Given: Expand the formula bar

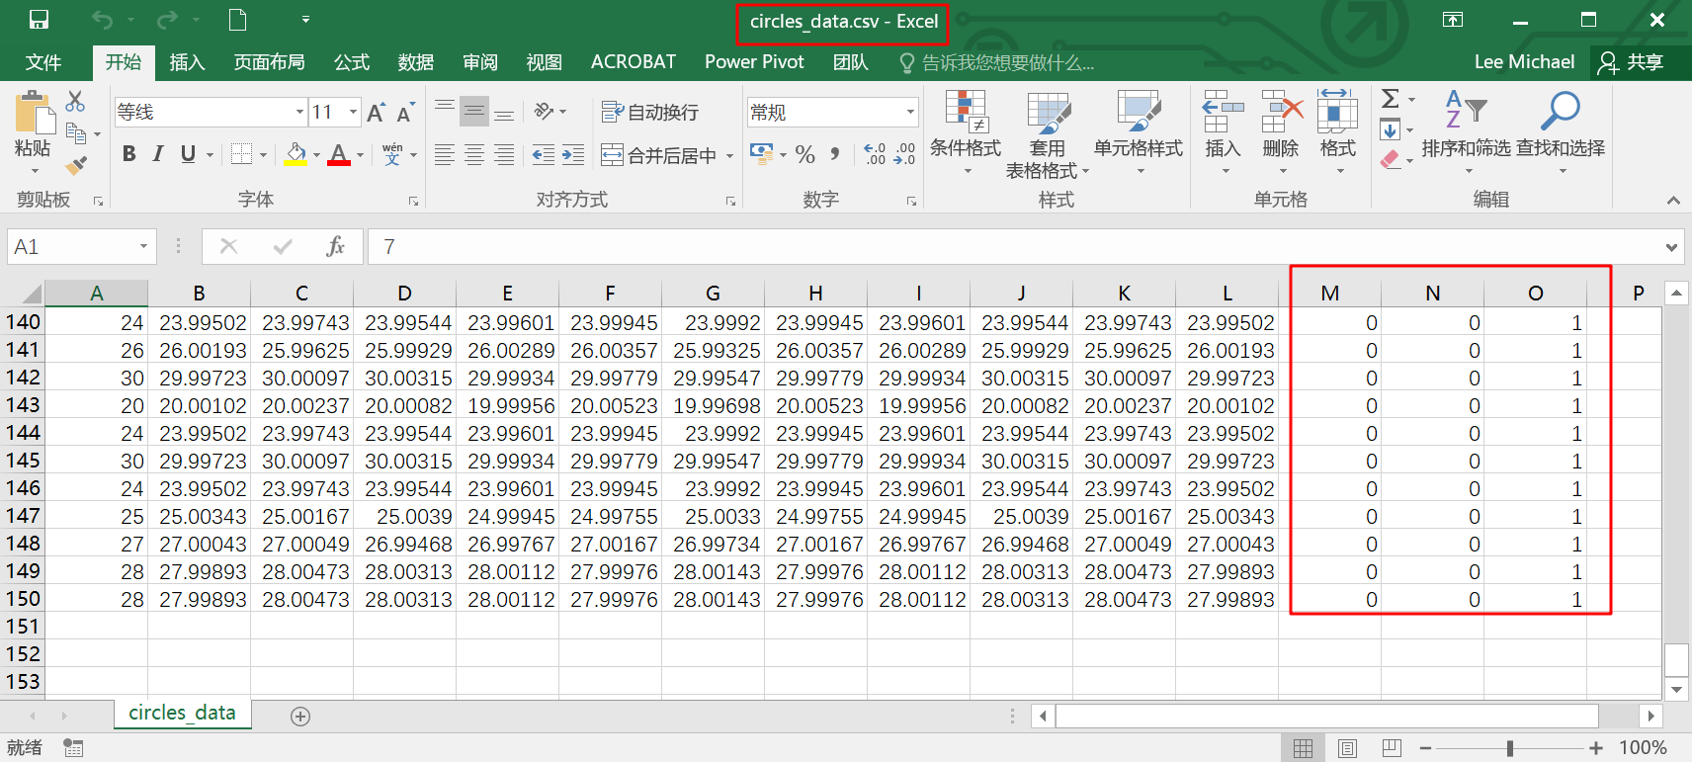Looking at the screenshot, I should 1671,247.
